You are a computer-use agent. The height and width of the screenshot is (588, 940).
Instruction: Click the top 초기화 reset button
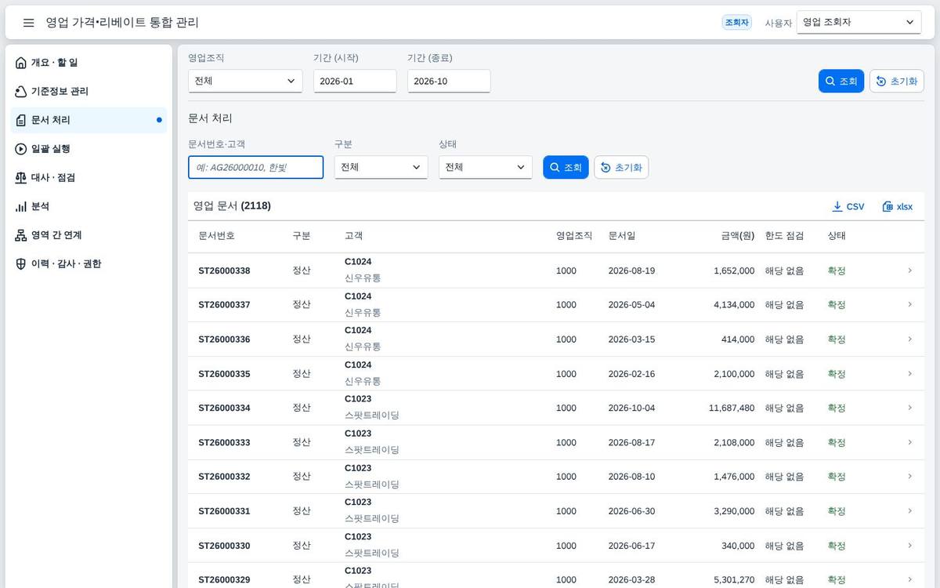point(897,81)
